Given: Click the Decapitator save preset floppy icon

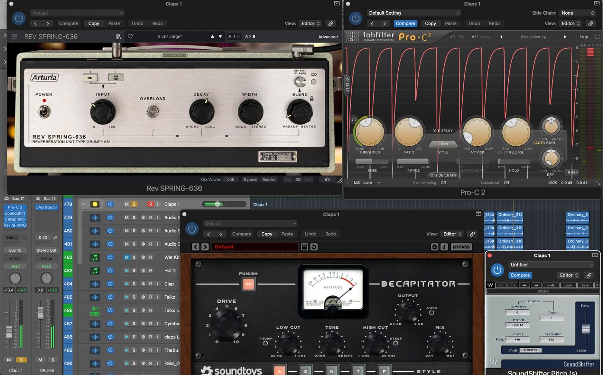Looking at the screenshot, I should tap(305, 247).
